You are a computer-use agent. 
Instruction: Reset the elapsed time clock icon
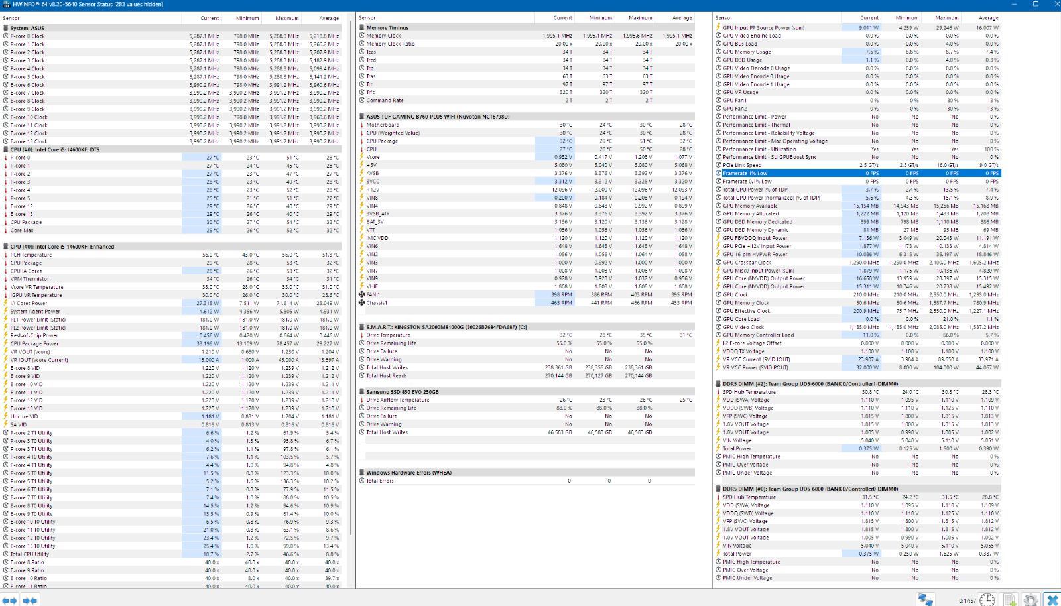(x=987, y=599)
